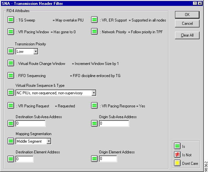The width and height of the screenshot is (208, 172).
Task: Click the 'Requested' value text
Action: click(66, 106)
